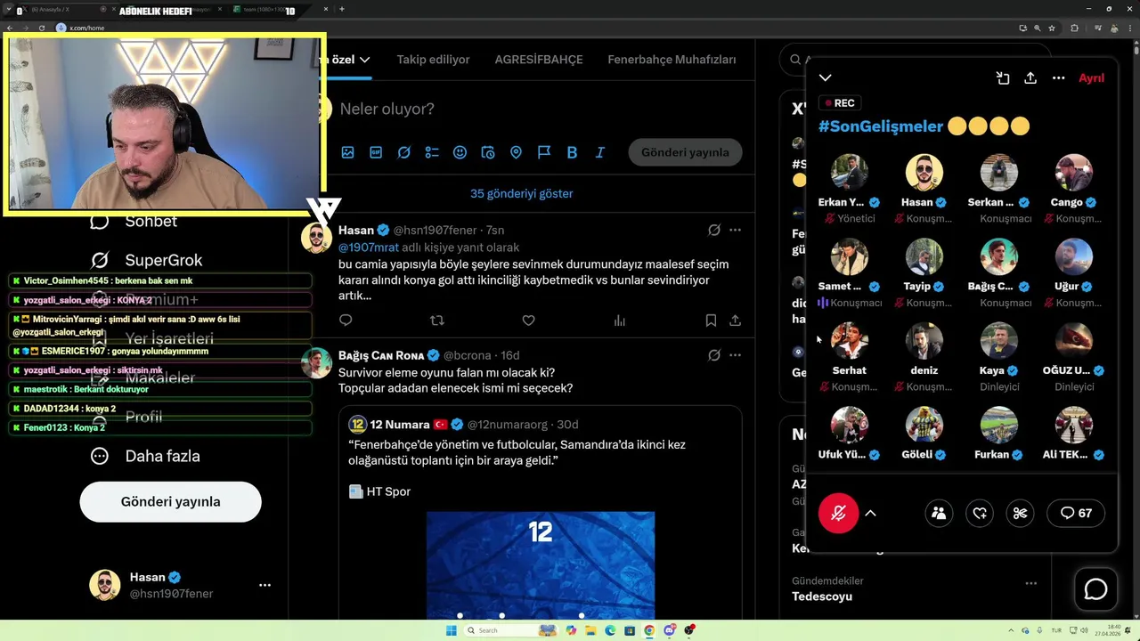Open account menu dots next to Hasan
1140x641 pixels.
tap(265, 585)
